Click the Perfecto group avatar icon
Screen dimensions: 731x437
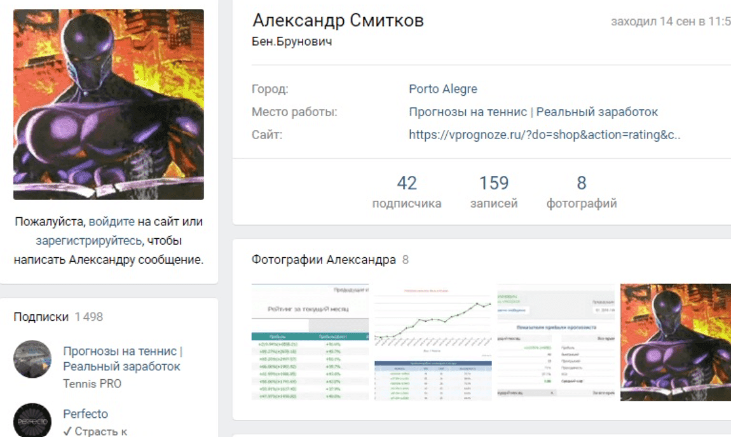[x=32, y=420]
